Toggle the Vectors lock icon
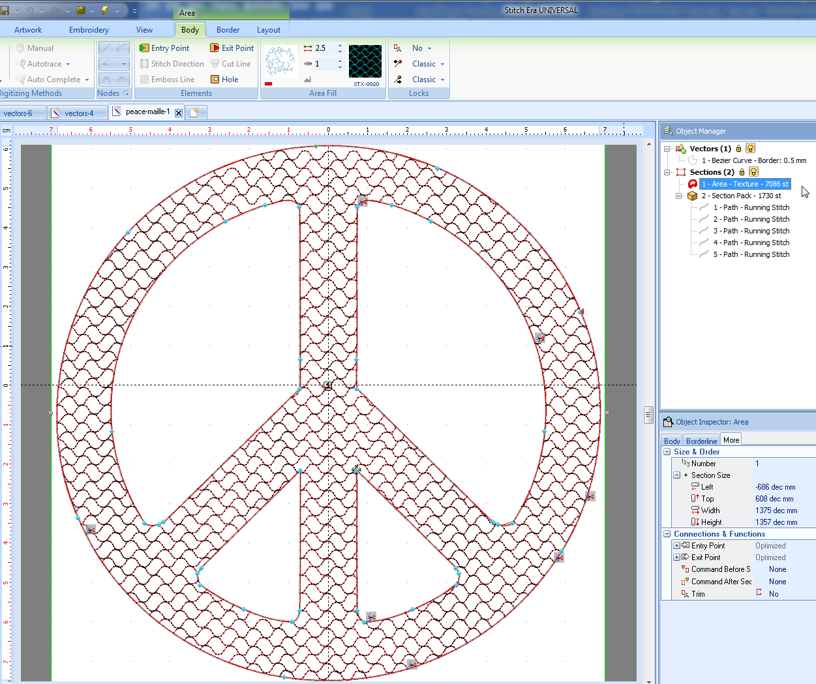Viewport: 816px width, 684px height. [738, 149]
